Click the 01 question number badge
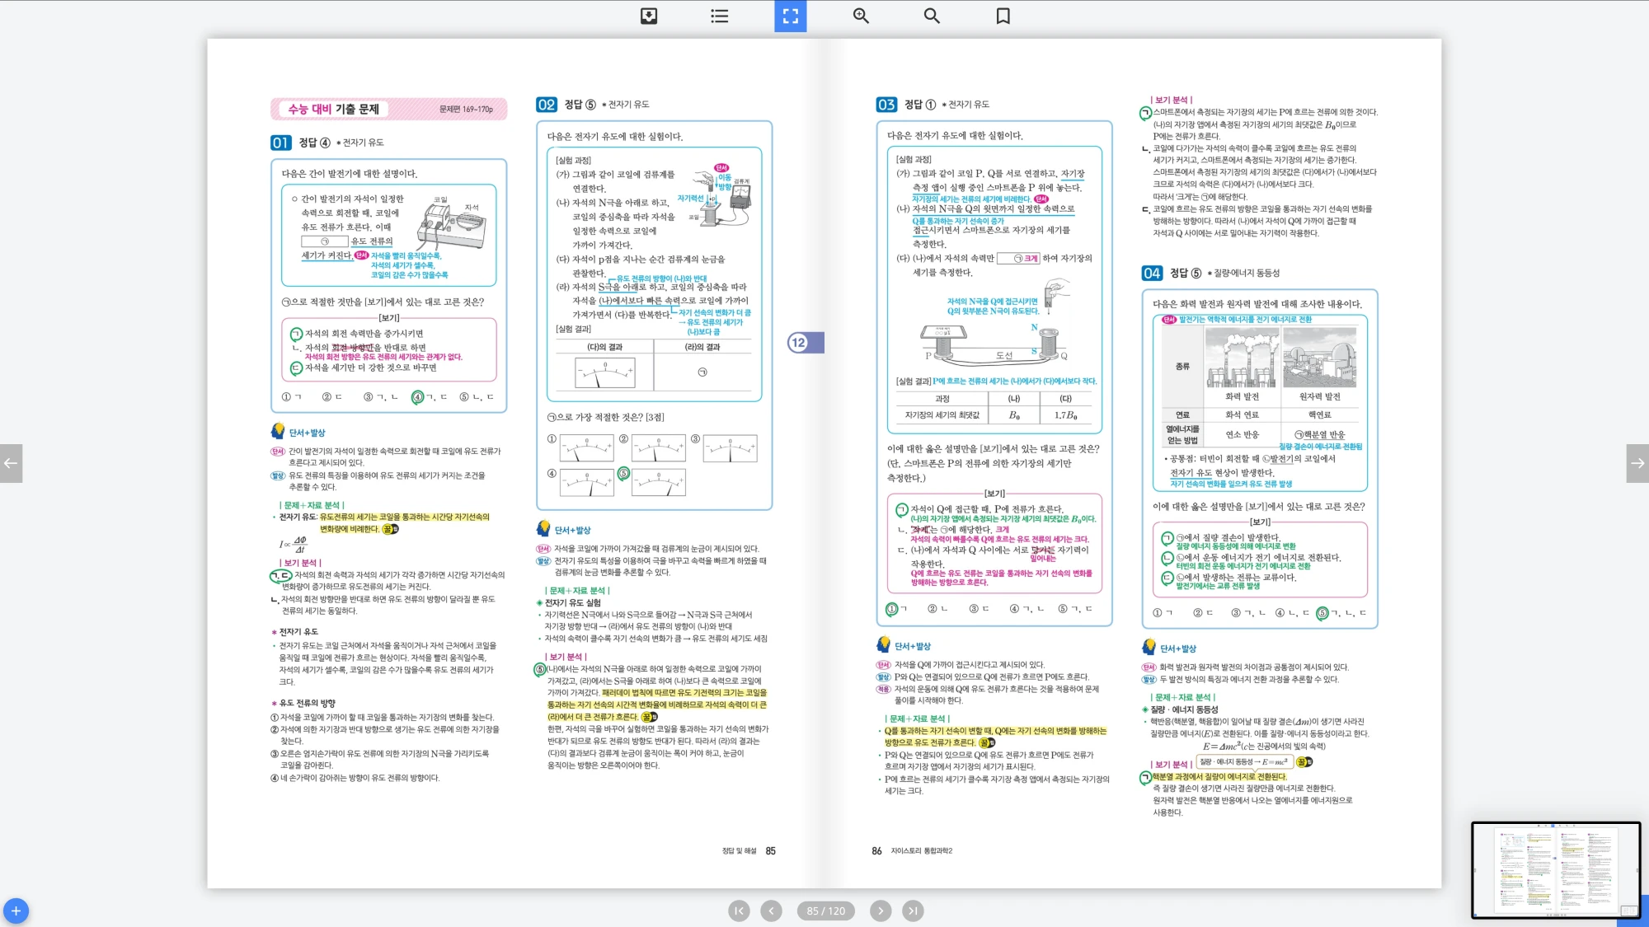This screenshot has width=1649, height=927. (x=280, y=143)
